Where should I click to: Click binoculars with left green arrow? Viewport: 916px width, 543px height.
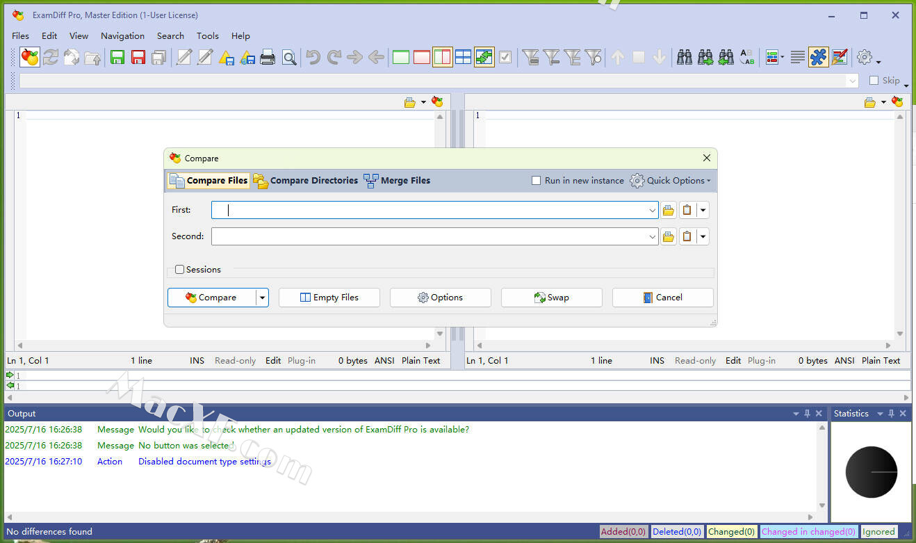(x=726, y=58)
